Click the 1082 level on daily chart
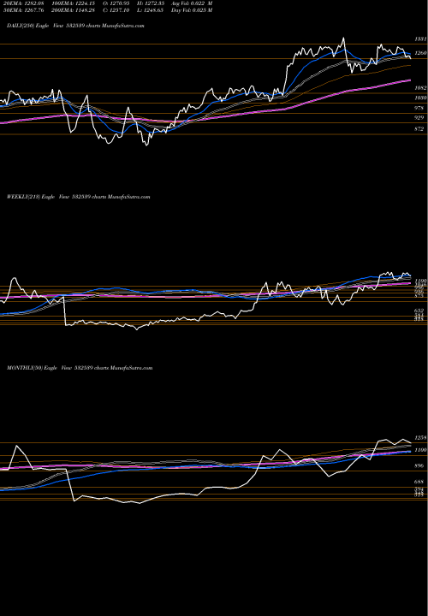The width and height of the screenshot is (428, 616). (x=420, y=88)
